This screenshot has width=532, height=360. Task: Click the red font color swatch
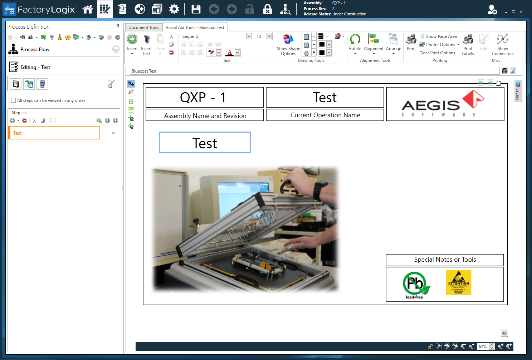[x=230, y=53]
